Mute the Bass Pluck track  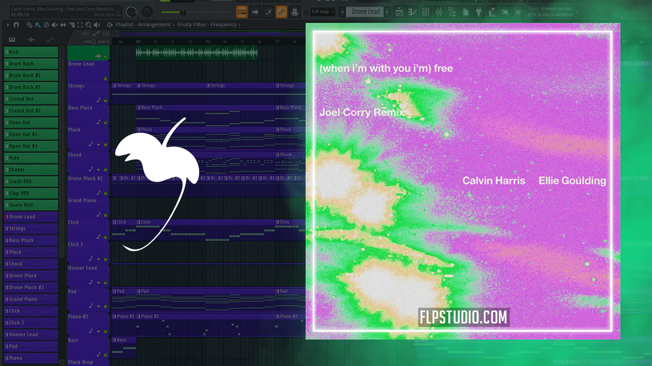coord(105,123)
